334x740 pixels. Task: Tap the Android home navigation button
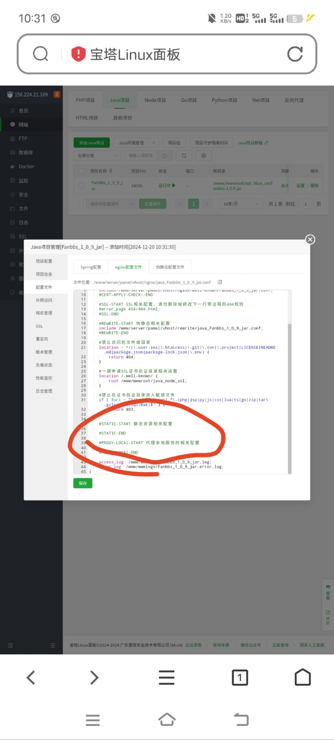coord(167,719)
